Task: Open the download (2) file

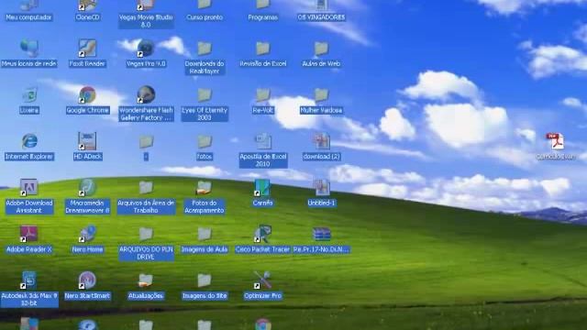Action: (x=321, y=141)
